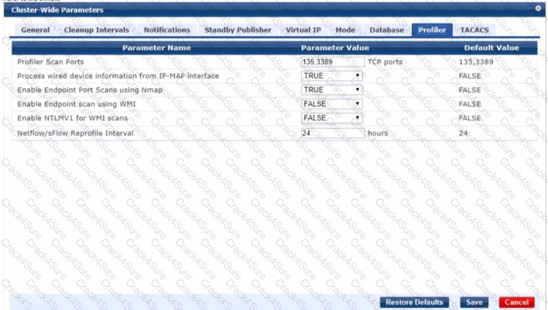Switch to the General tab
Viewport: 548px width, 310px height.
tap(35, 31)
